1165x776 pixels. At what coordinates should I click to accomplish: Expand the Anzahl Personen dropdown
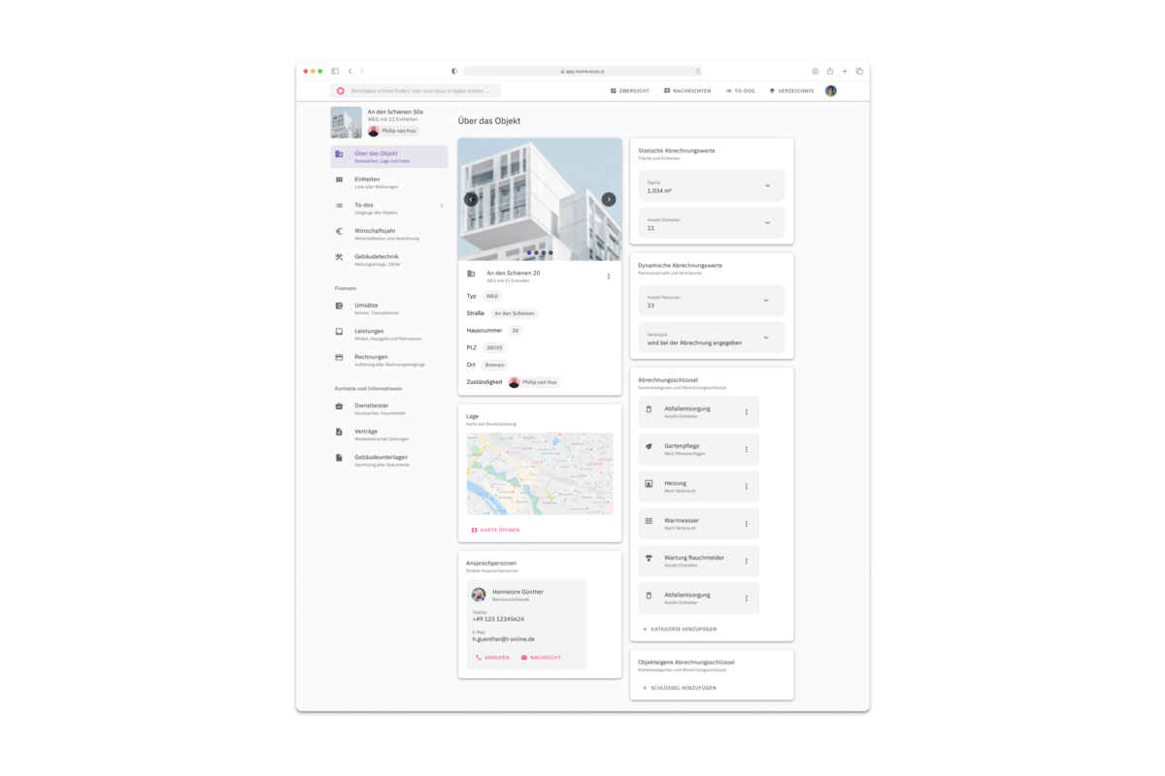click(712, 300)
